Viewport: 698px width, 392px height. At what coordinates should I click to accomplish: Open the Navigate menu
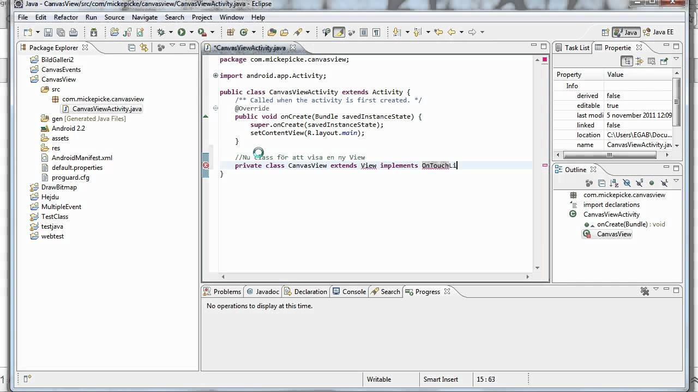pos(145,17)
